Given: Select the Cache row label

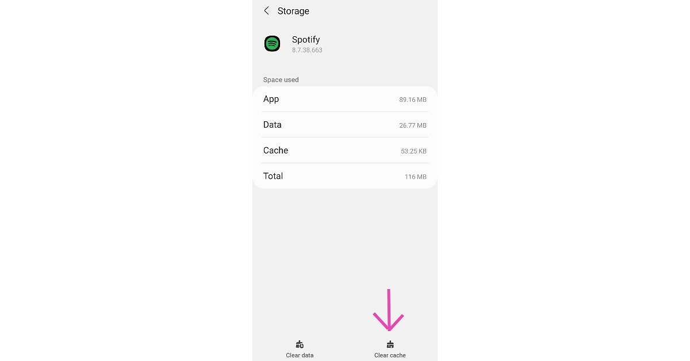Looking at the screenshot, I should 275,150.
